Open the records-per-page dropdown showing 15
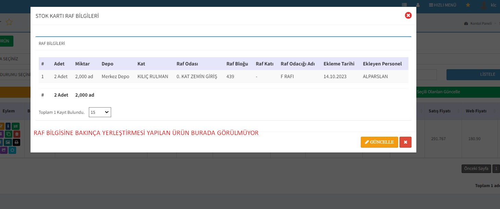The height and width of the screenshot is (209, 500). pos(100,112)
